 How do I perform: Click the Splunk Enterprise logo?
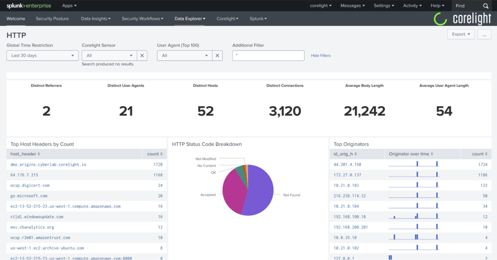29,6
